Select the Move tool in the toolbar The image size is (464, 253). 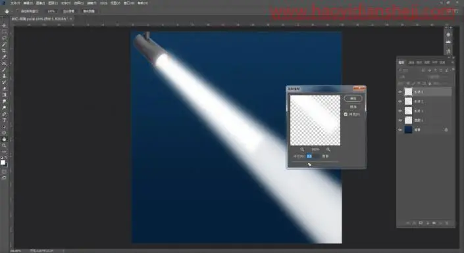(4, 26)
